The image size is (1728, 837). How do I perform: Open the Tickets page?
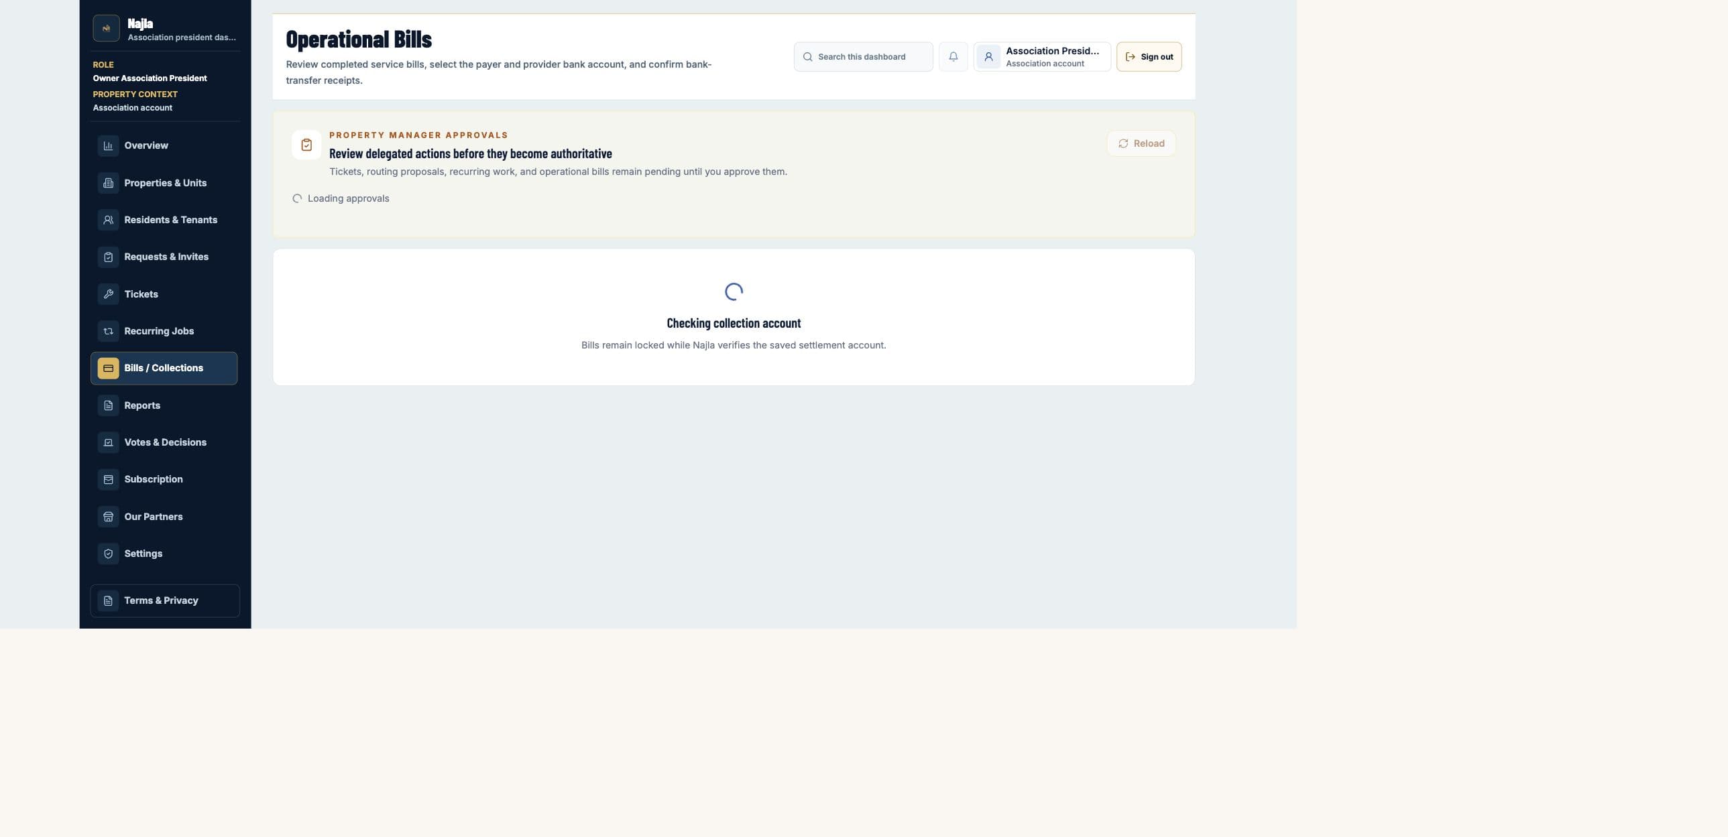pyautogui.click(x=164, y=294)
